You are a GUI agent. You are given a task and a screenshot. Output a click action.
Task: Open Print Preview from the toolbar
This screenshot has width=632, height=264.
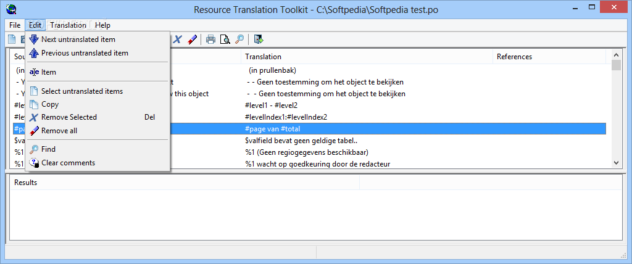(x=225, y=39)
